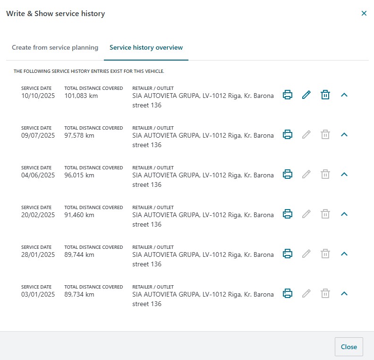Click the greyed edit pencil for 09/07/2025

tap(306, 134)
